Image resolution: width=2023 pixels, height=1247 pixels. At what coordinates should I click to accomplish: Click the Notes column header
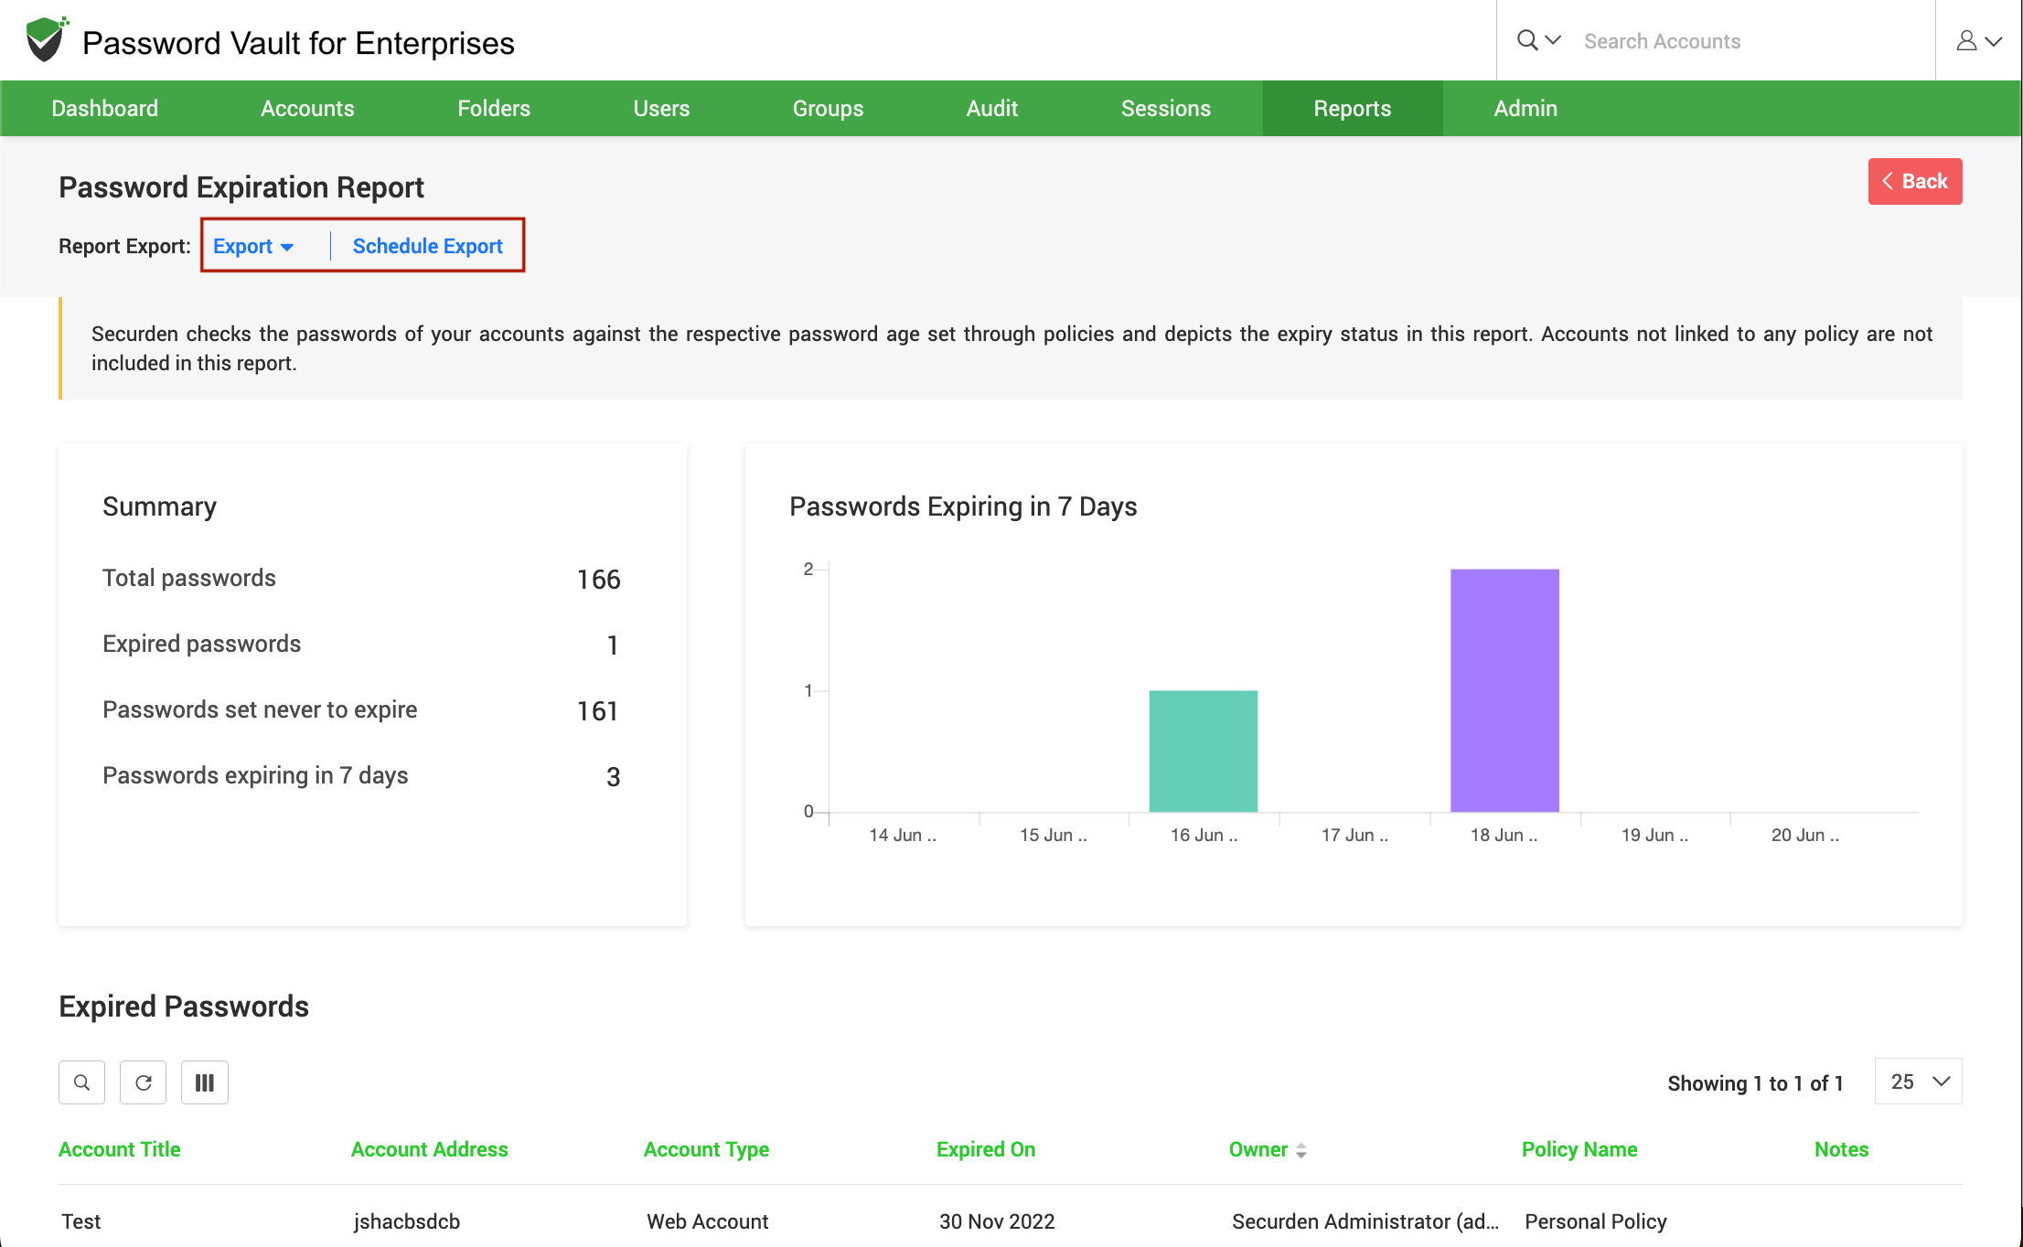pyautogui.click(x=1841, y=1149)
